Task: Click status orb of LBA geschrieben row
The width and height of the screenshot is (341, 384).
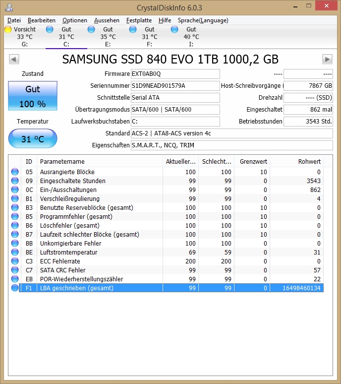Action: pos(15,288)
